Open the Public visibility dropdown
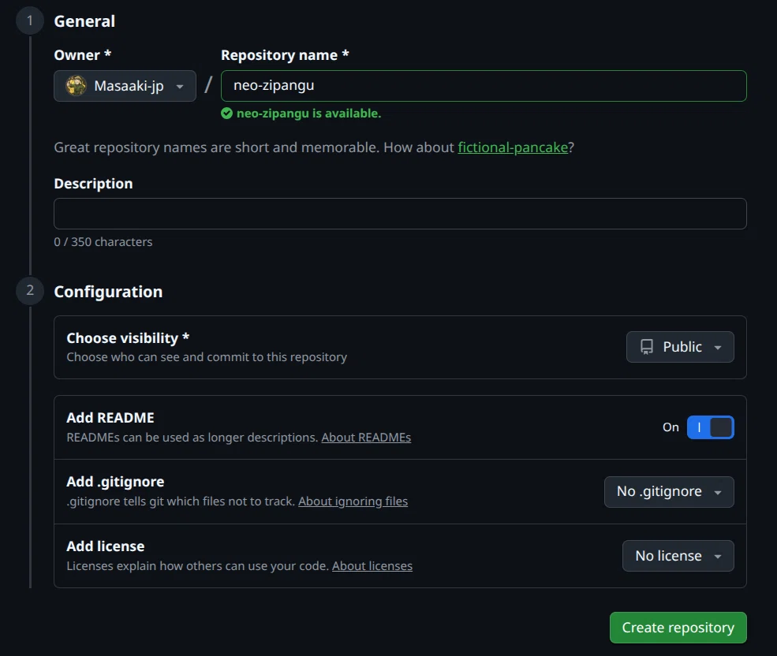Screen dimensions: 777x656 680,347
